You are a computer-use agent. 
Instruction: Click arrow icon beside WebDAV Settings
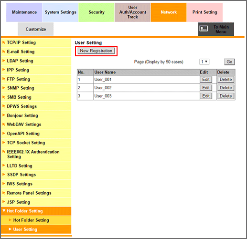click(4, 124)
